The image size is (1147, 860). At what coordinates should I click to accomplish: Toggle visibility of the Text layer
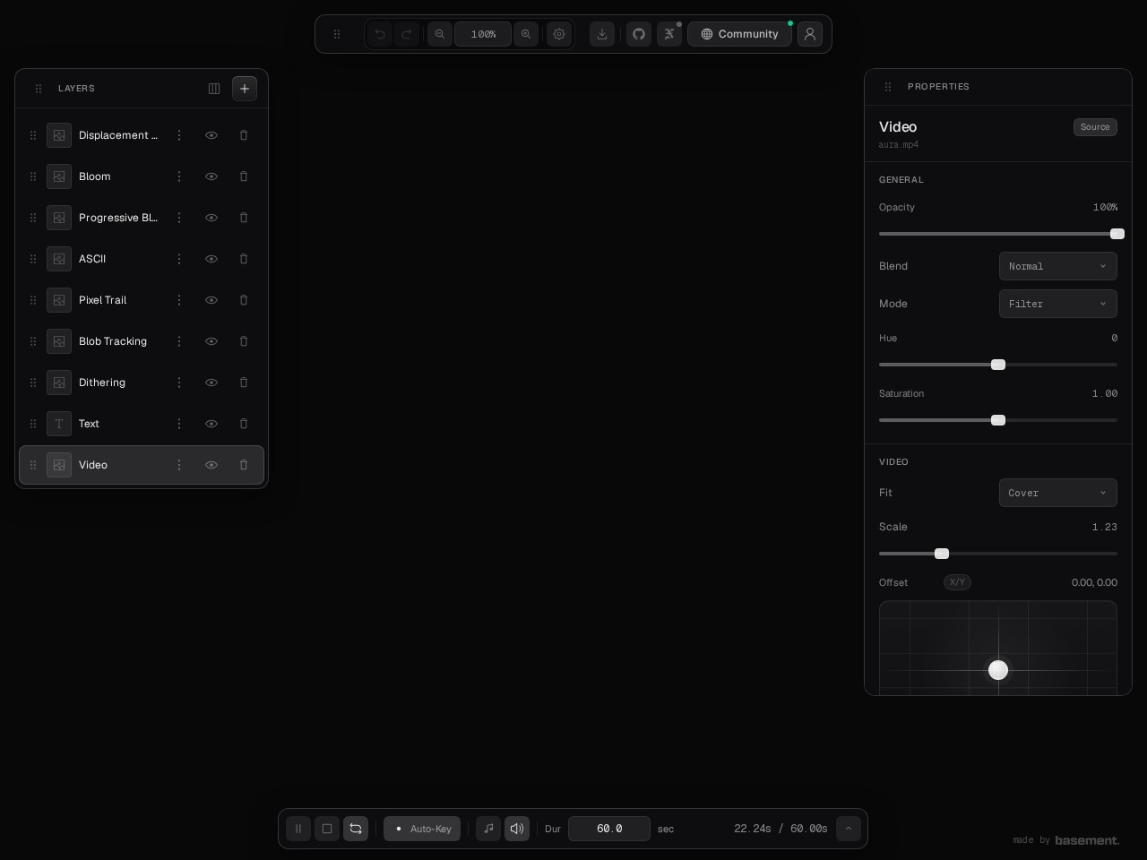click(x=211, y=424)
